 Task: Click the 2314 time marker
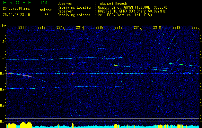pyautogui.click(x=80, y=27)
